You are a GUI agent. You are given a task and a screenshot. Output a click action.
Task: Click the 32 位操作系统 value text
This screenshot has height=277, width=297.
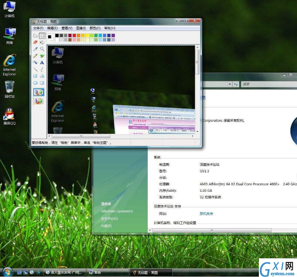pos(210,197)
